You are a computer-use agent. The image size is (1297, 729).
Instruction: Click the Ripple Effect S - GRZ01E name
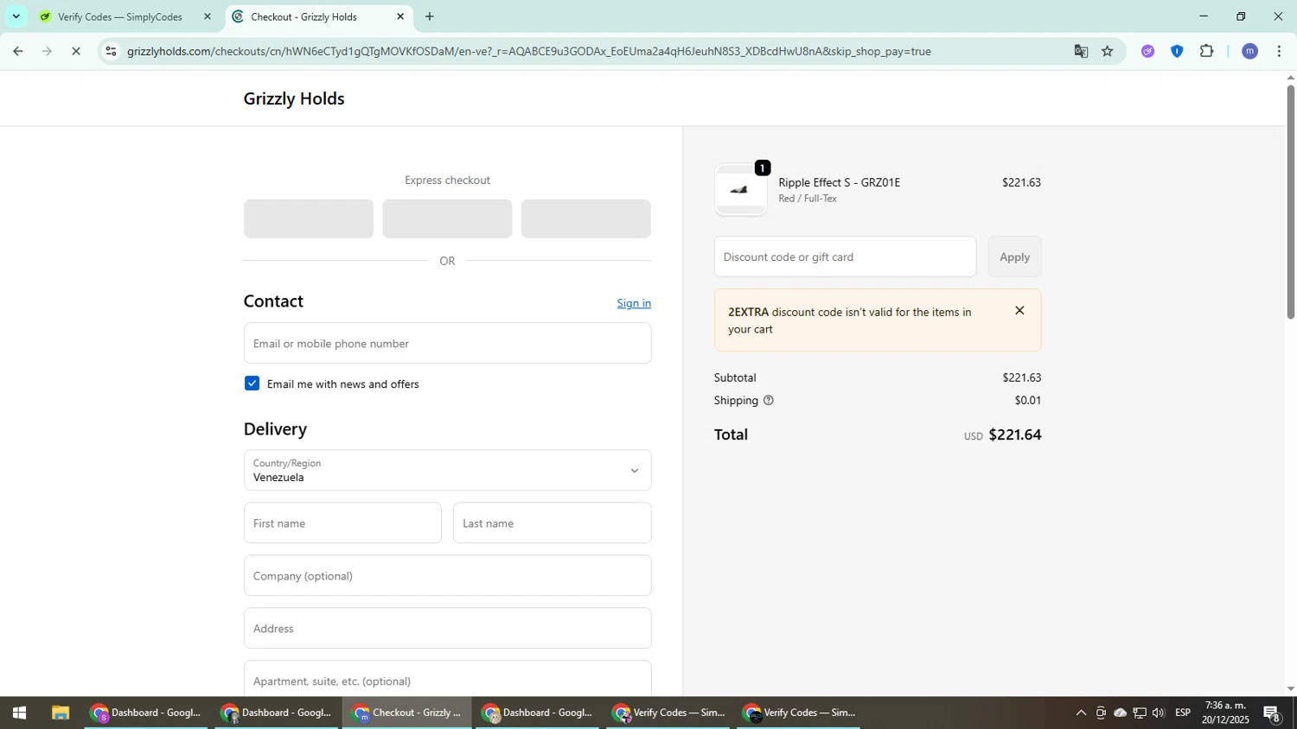tap(840, 182)
